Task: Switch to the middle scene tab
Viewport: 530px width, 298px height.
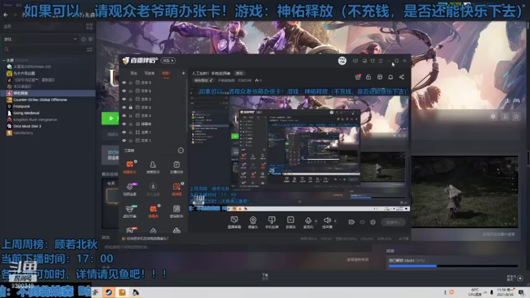Action: click(150, 74)
